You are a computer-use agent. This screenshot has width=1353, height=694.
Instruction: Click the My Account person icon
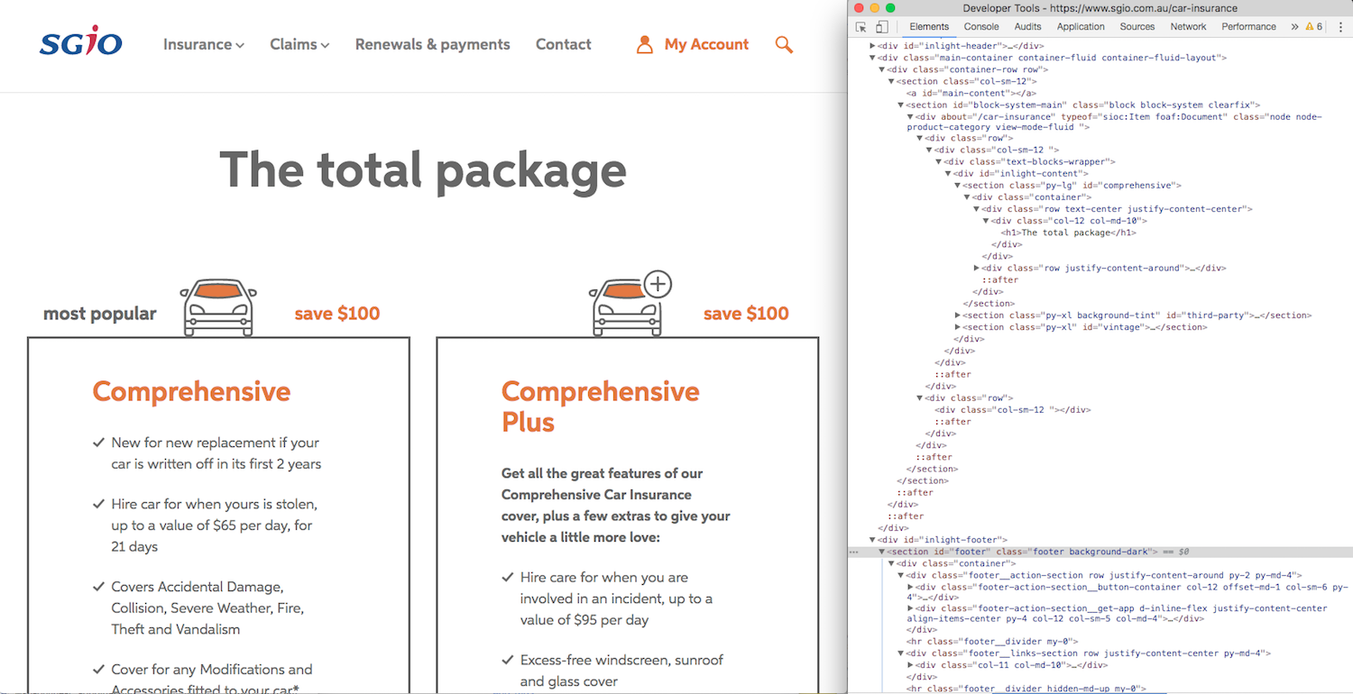pos(644,44)
